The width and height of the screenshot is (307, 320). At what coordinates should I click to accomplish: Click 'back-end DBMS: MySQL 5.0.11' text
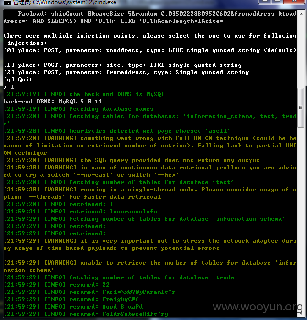[x=53, y=102]
